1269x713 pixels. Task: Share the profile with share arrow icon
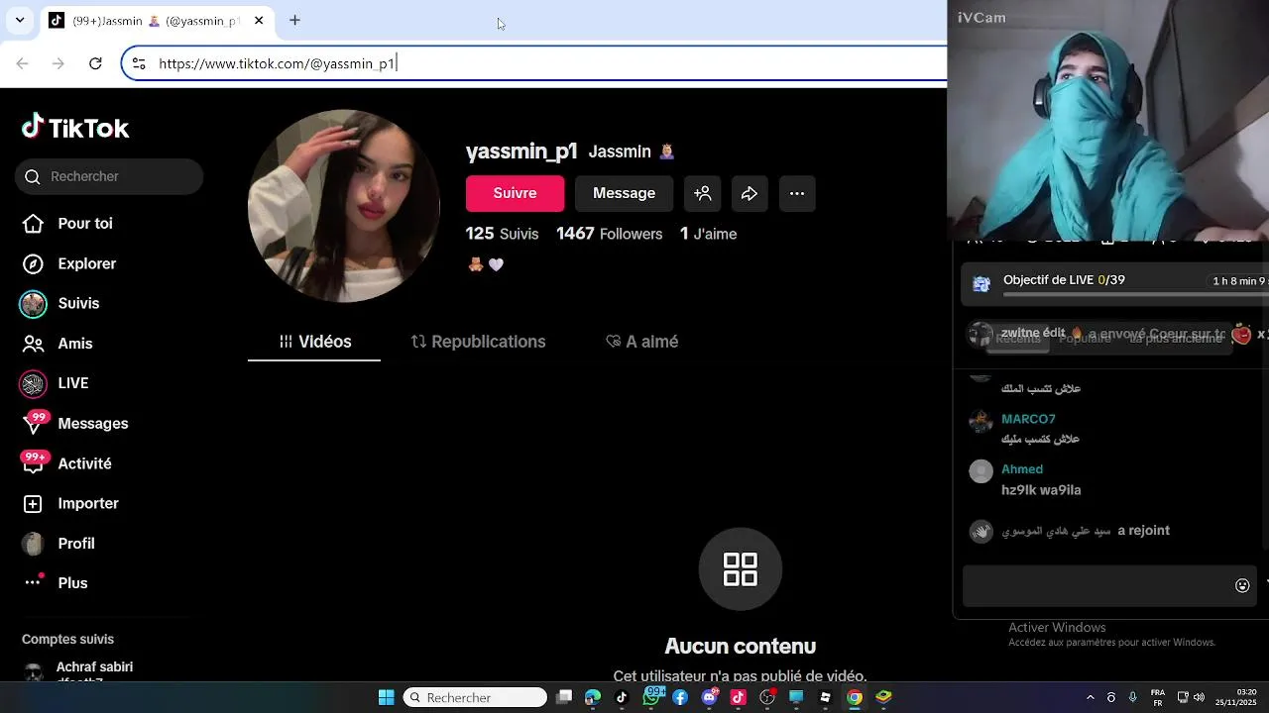[750, 193]
